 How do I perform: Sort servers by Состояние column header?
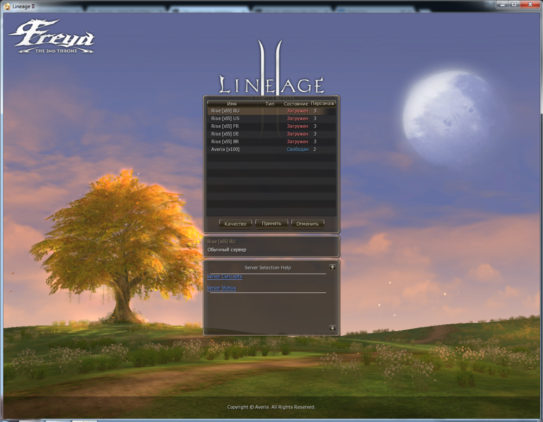pos(296,103)
